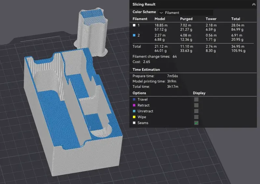260x184 pixels.
Task: Click filament 2 tower value 0.56 m
Action: click(211, 35)
